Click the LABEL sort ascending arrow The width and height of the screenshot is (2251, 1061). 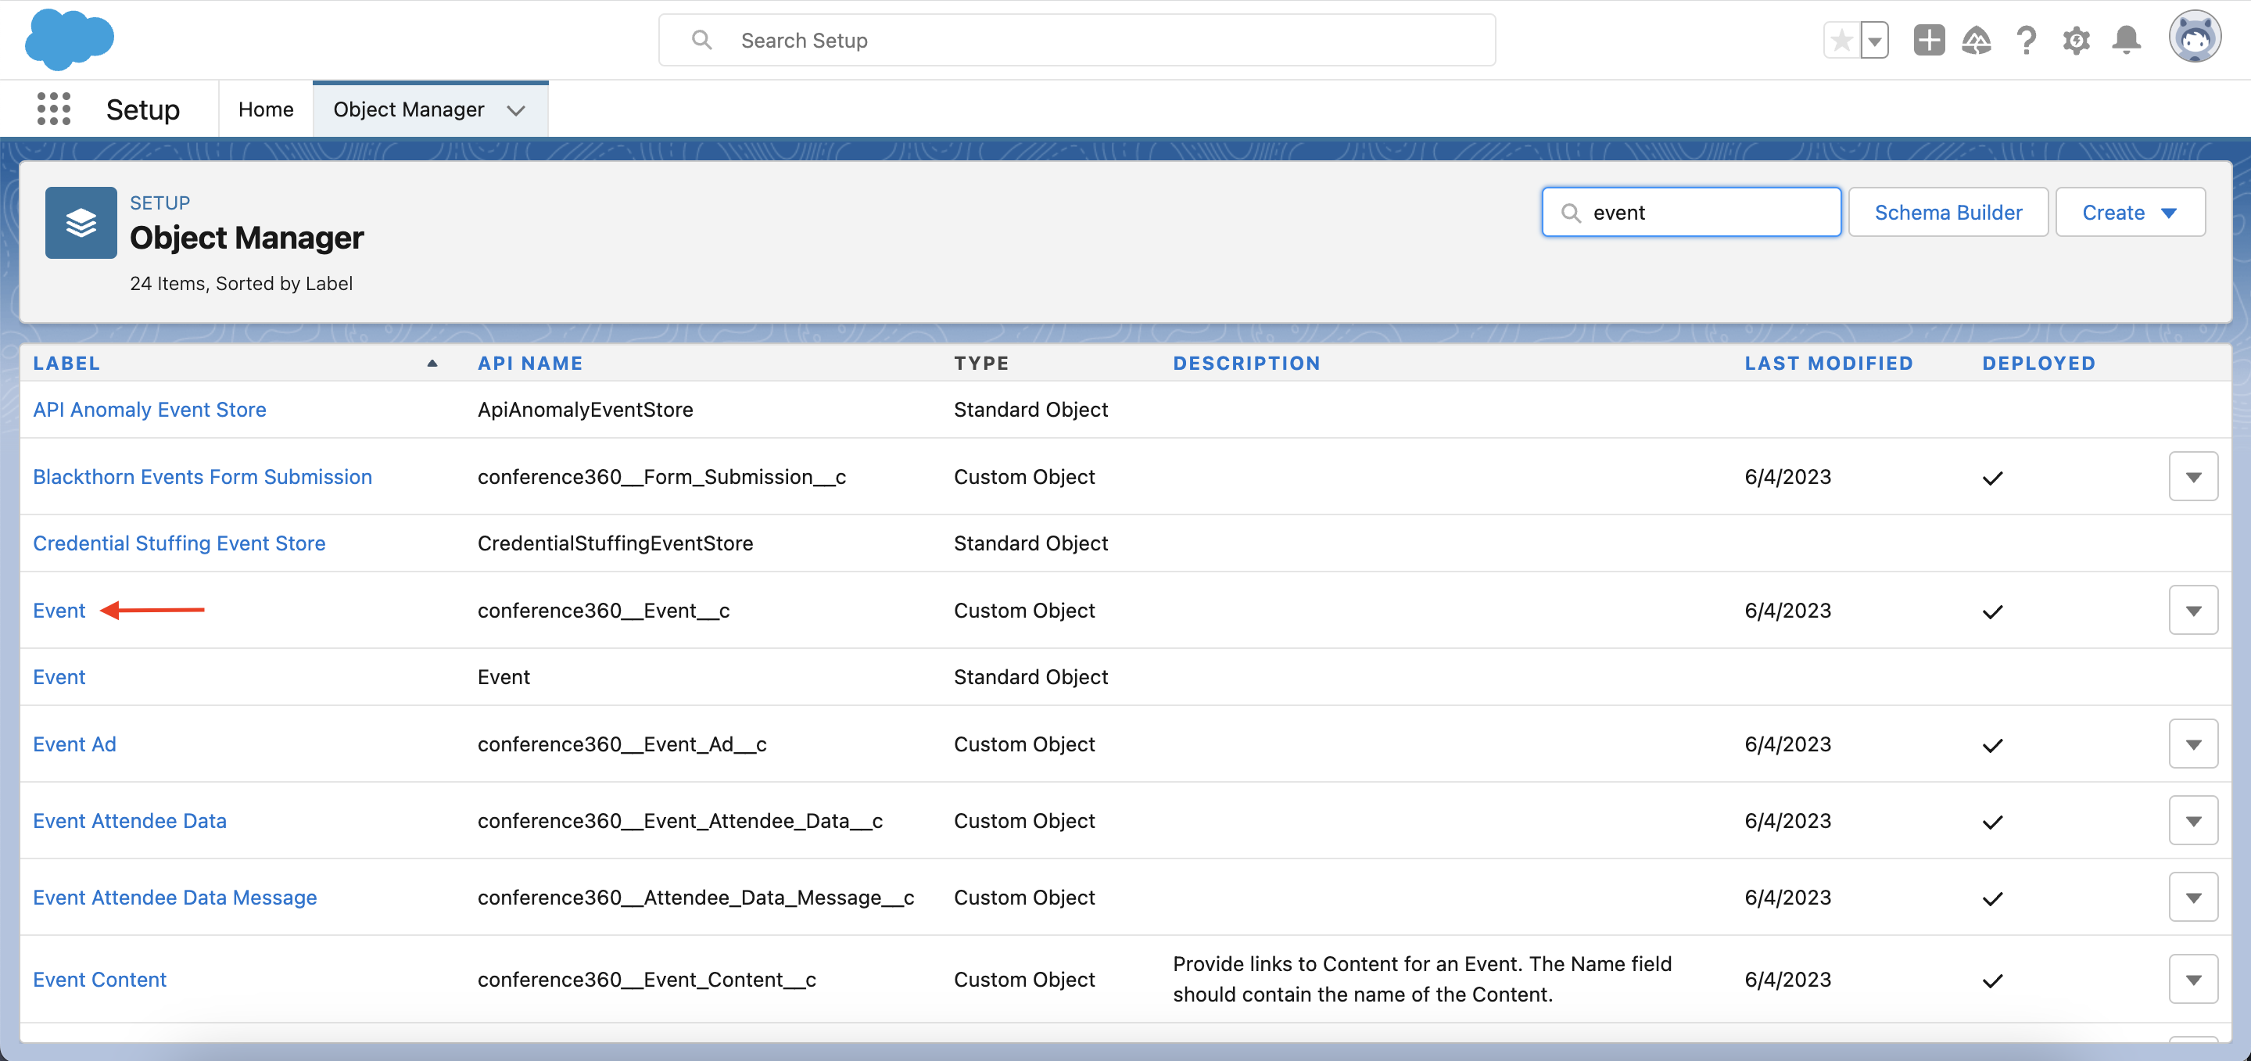tap(432, 363)
